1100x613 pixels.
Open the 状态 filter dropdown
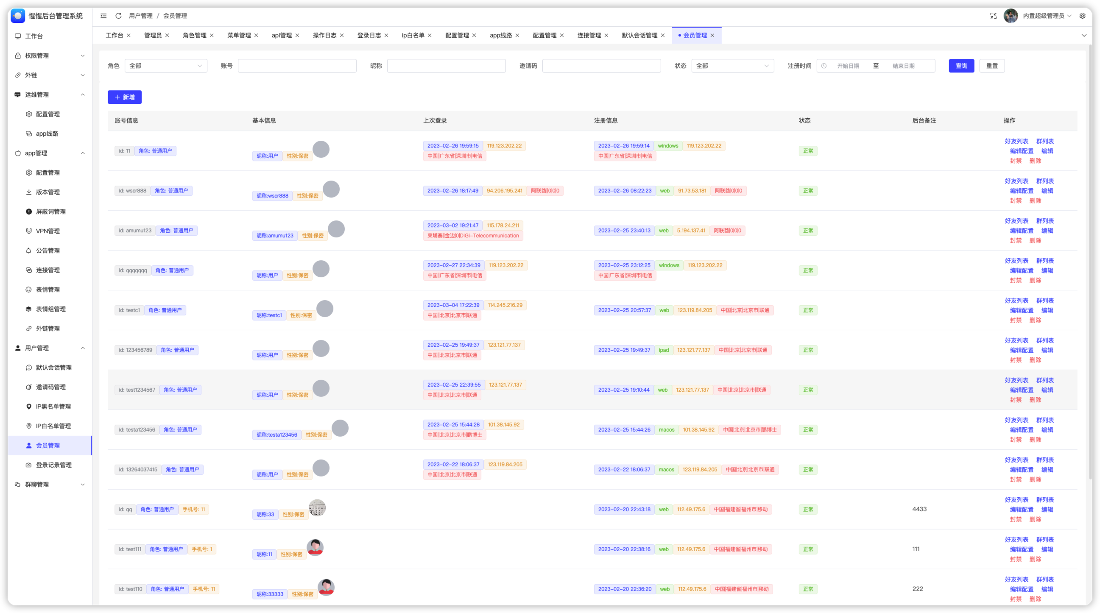(732, 66)
